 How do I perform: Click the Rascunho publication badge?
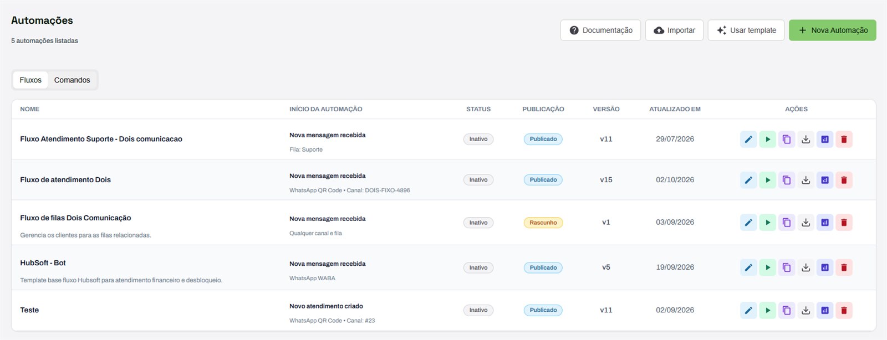(543, 223)
